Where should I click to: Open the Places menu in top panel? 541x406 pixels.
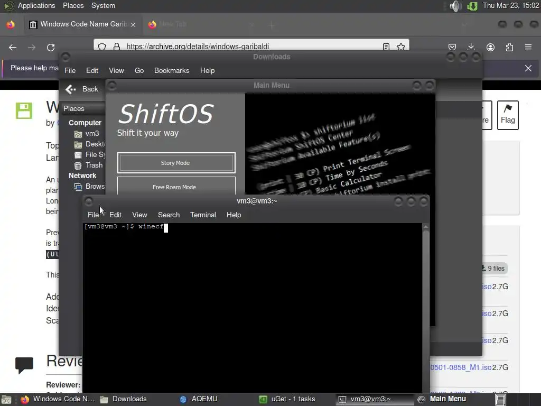coord(73,5)
